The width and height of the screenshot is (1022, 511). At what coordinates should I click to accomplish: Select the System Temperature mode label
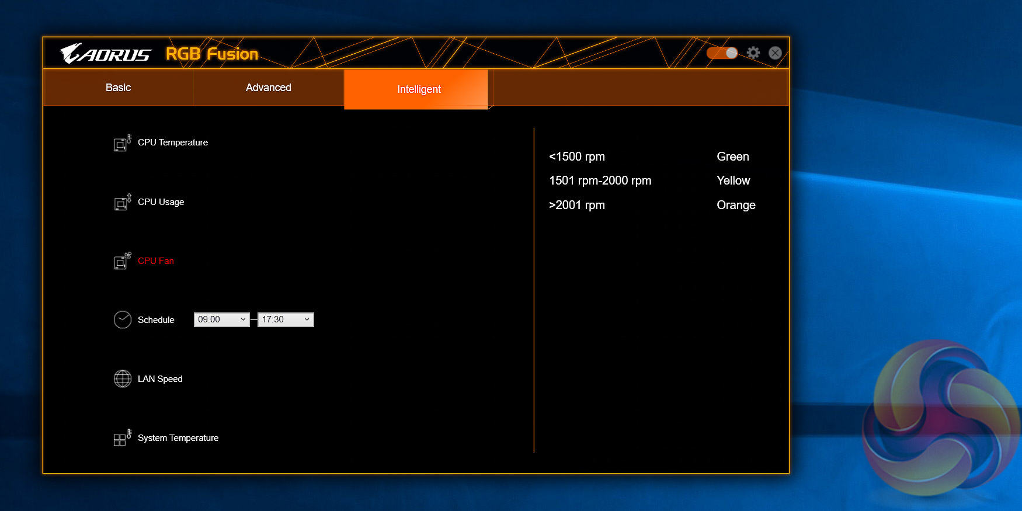point(178,438)
